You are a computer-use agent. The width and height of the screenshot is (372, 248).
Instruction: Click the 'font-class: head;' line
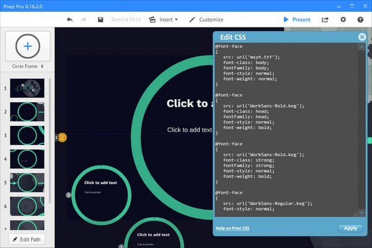tap(246, 112)
